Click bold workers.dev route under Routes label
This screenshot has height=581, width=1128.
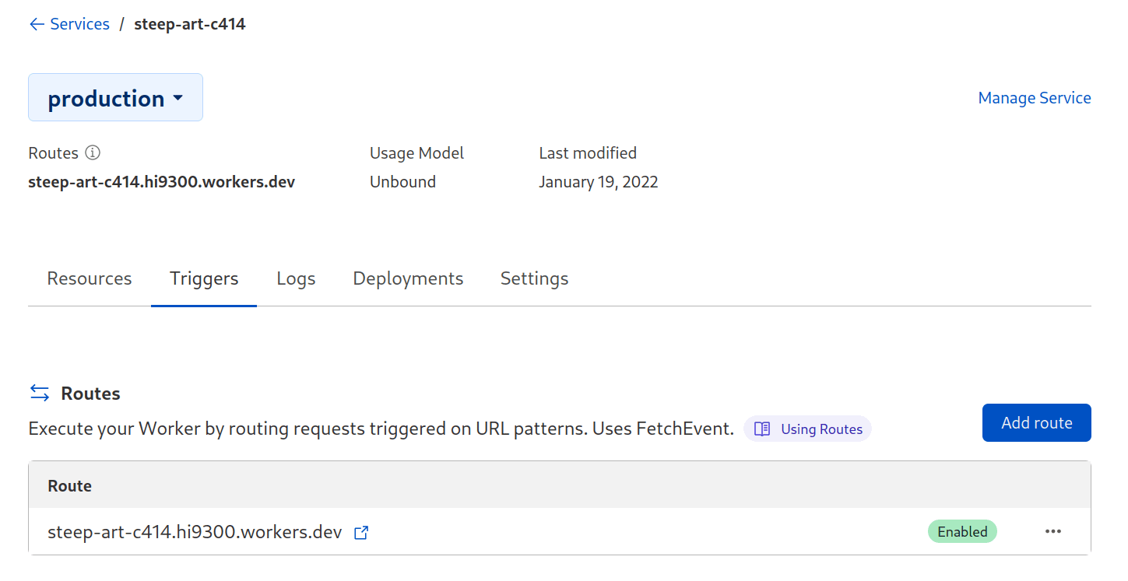161,182
